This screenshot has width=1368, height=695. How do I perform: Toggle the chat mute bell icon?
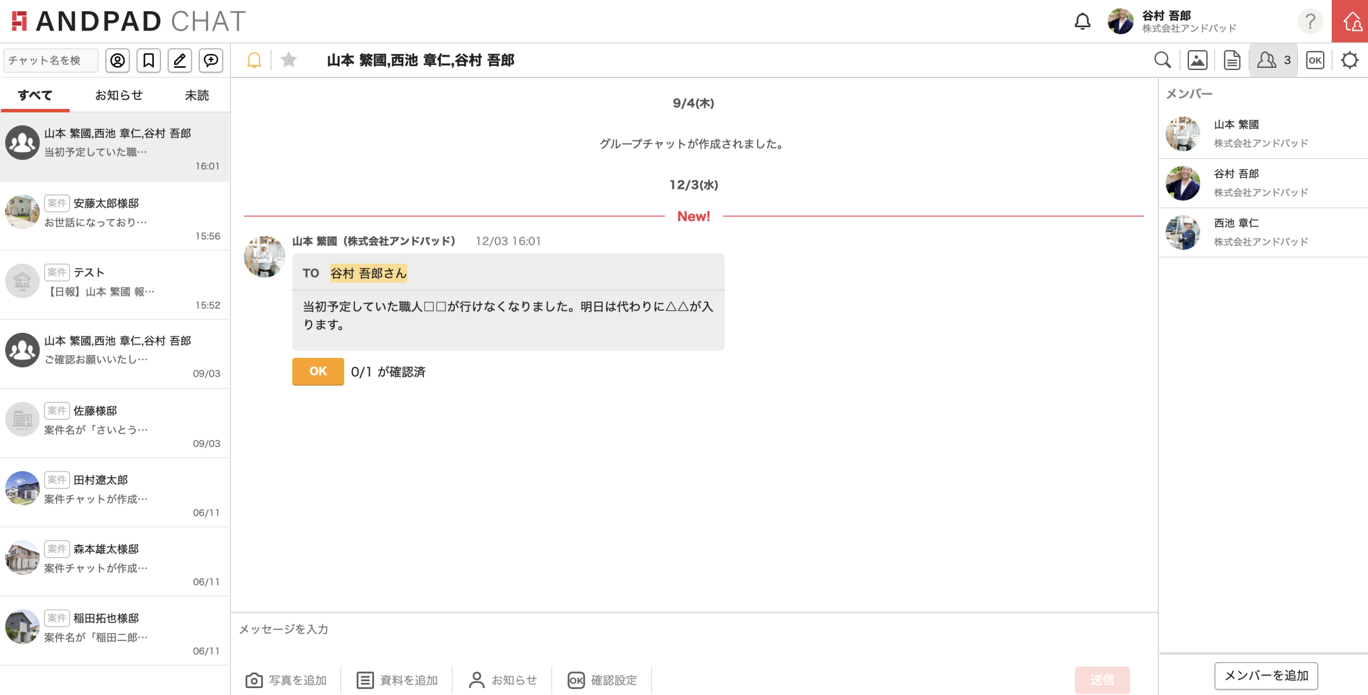(254, 60)
